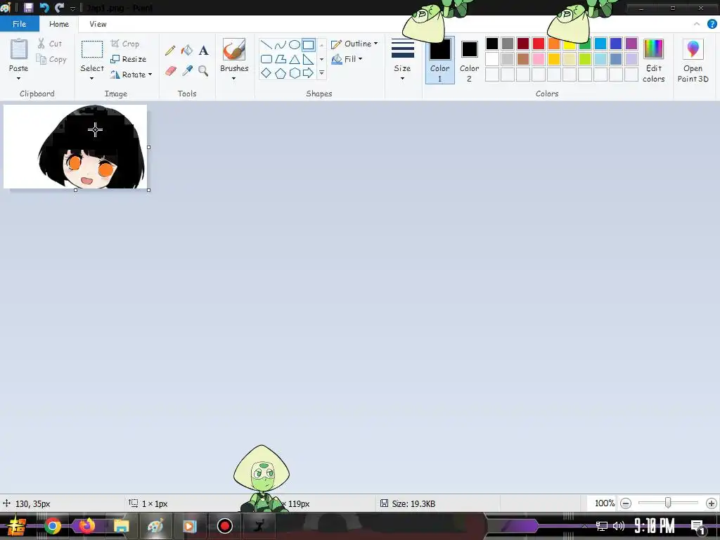Screen dimensions: 720x540
Task: Choose the Hexagon shape
Action: [295, 73]
